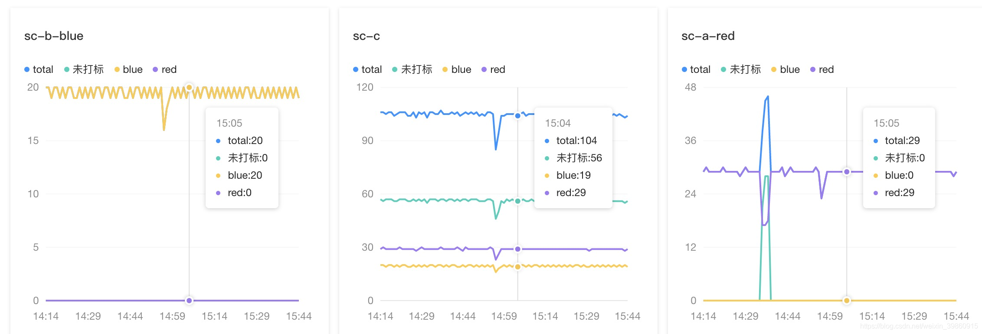Click the red data point on sc-a-red chart
The image size is (982, 334).
coord(846,172)
